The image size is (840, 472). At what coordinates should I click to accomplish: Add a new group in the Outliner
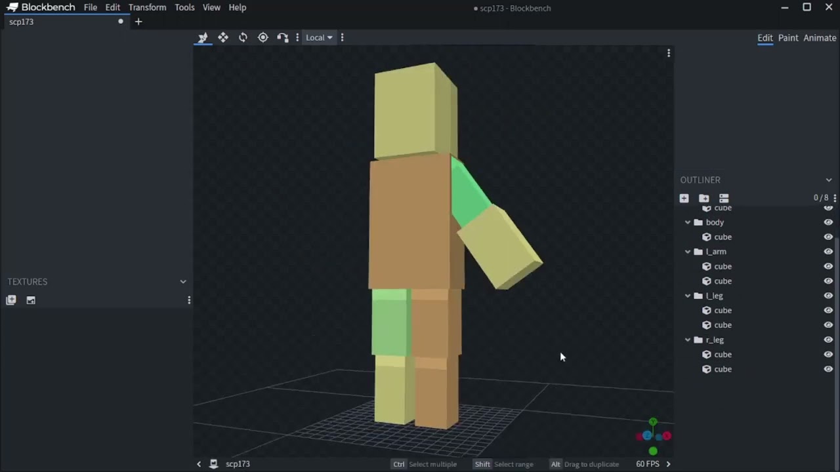click(x=703, y=198)
